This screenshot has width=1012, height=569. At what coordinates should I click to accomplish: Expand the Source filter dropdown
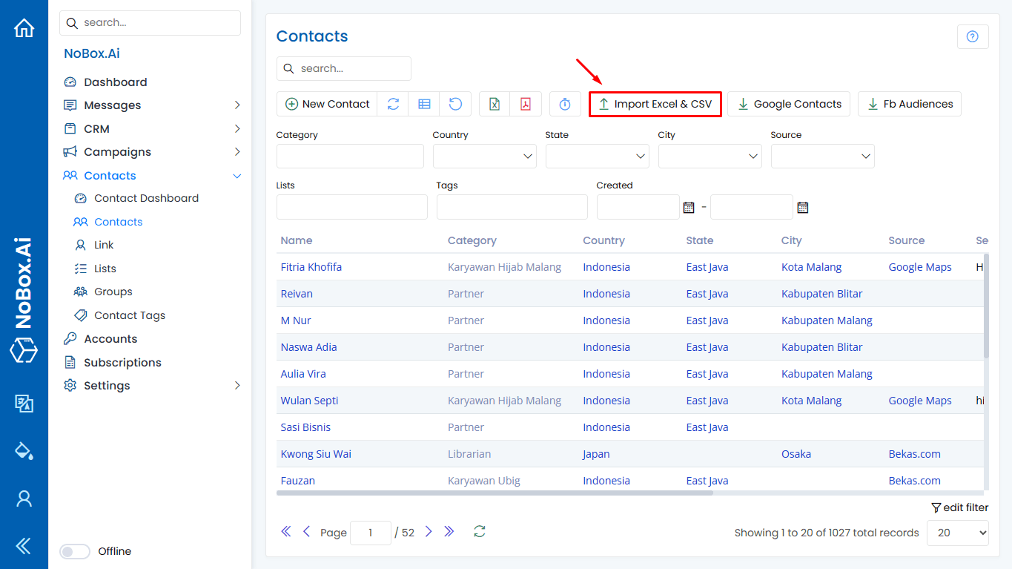822,157
